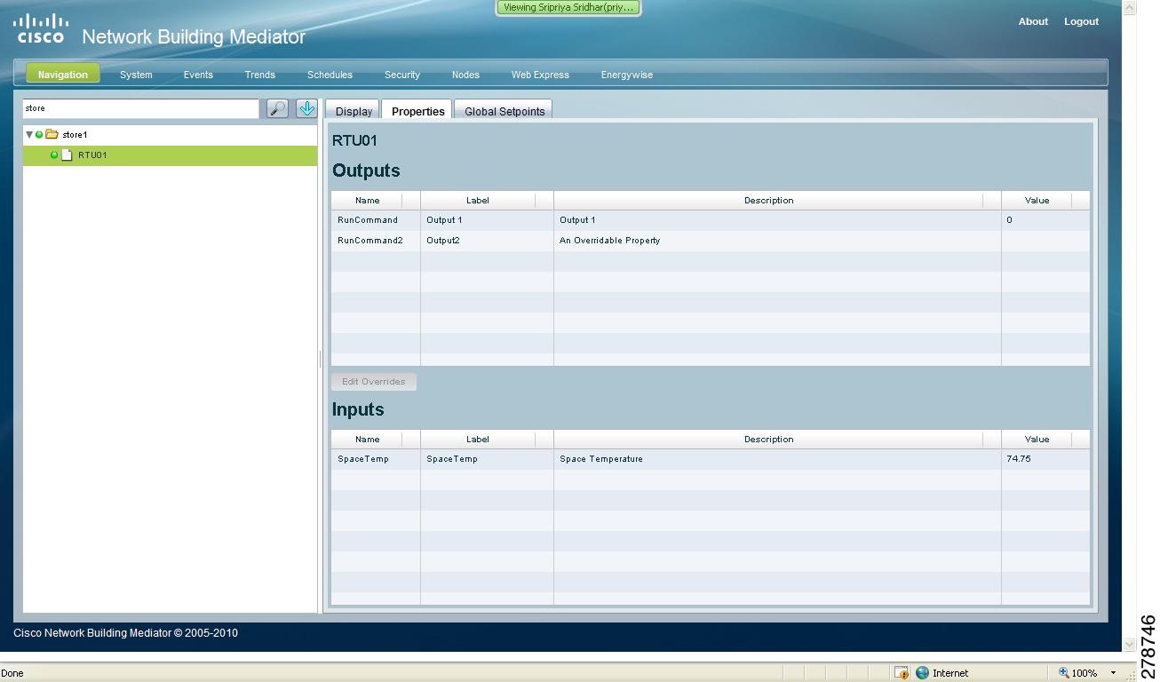Open the Logout link
The image size is (1160, 682).
[1081, 21]
